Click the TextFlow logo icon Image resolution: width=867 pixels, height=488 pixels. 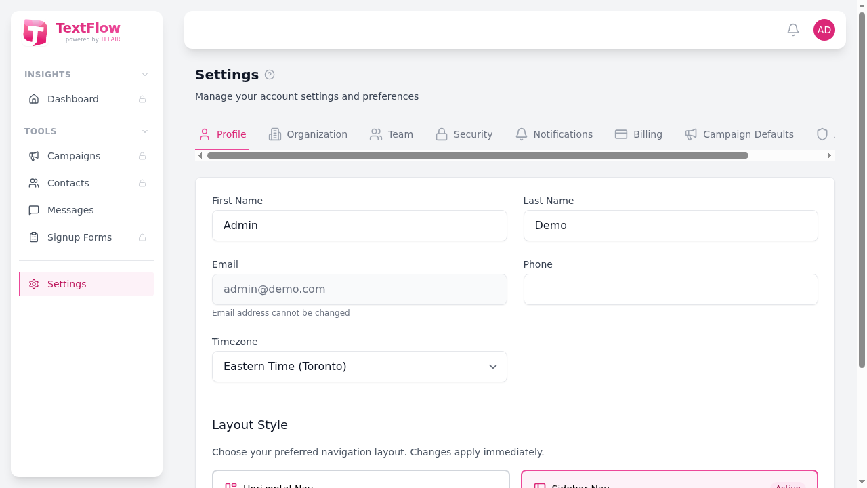[x=35, y=32]
